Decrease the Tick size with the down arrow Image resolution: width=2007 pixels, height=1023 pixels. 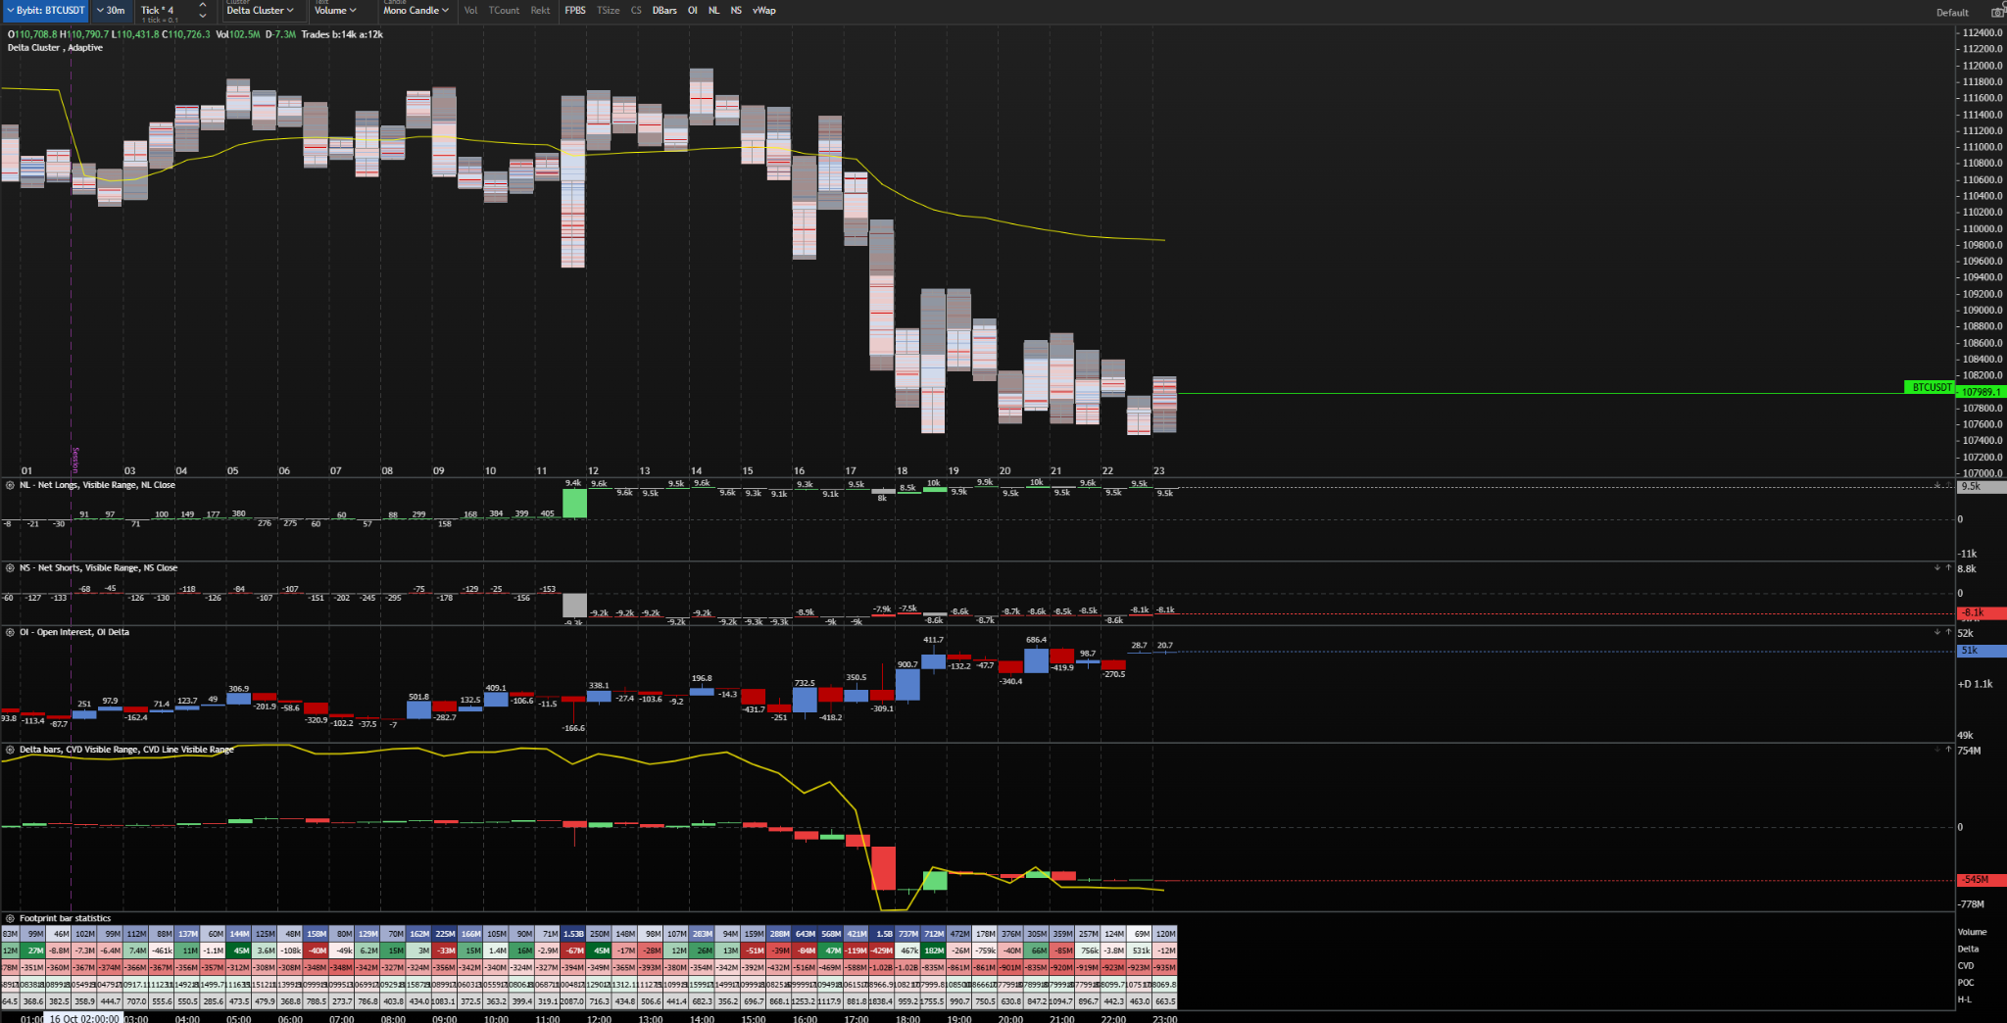(203, 16)
